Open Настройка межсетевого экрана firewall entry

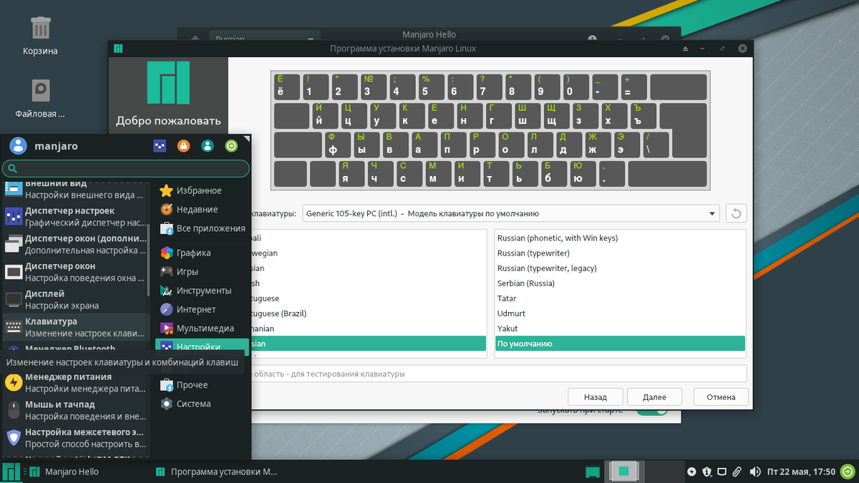(74, 438)
